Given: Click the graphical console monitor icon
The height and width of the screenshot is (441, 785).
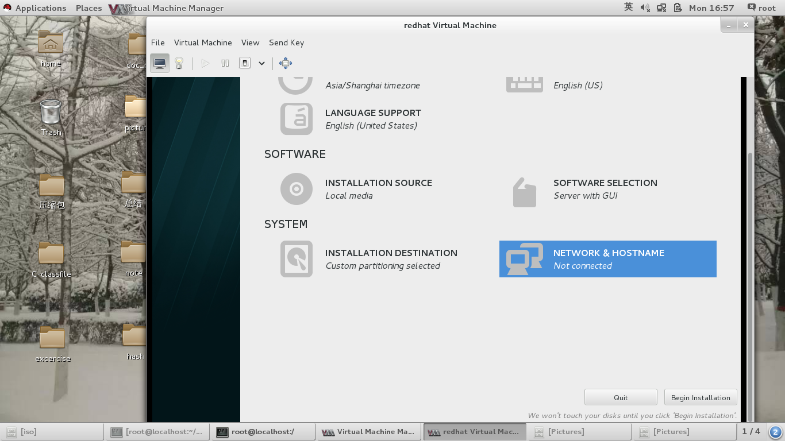Looking at the screenshot, I should pos(160,63).
